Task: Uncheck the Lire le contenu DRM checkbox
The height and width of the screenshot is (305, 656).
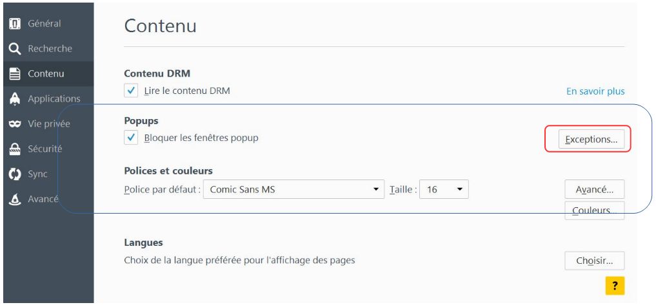Action: click(132, 91)
